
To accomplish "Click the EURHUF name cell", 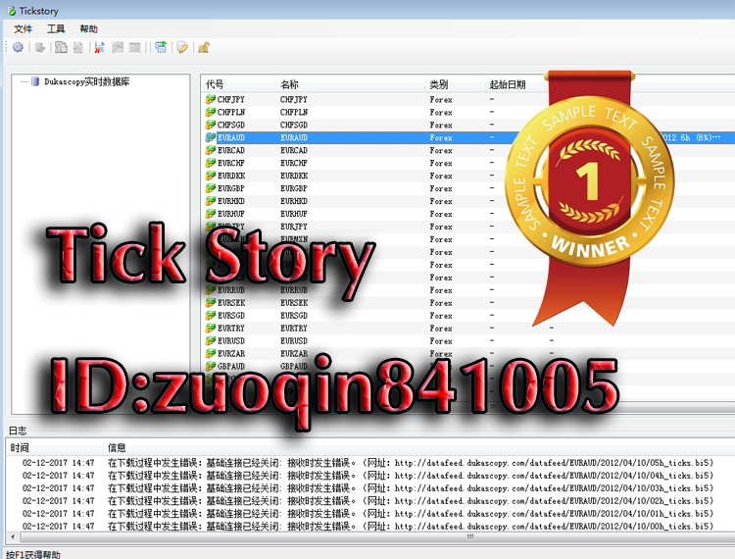I will click(294, 214).
